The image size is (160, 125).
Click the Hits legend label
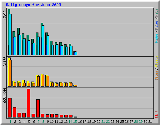click(x=157, y=13)
